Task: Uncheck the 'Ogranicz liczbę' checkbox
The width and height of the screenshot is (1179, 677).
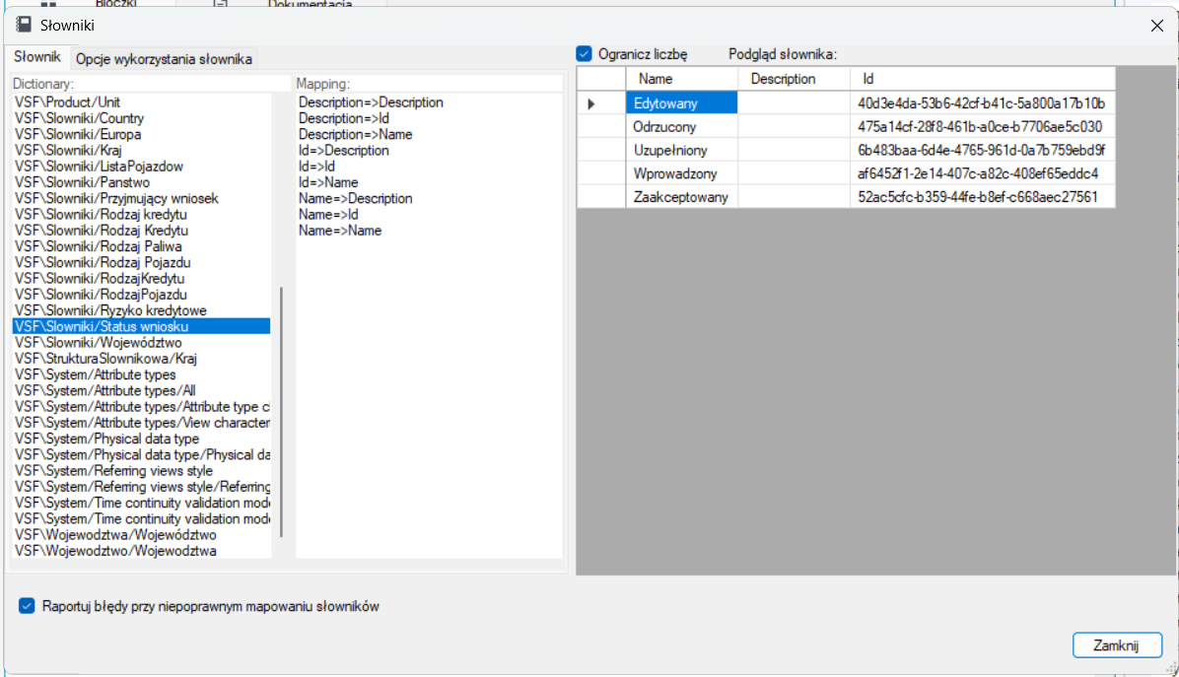Action: pos(585,54)
